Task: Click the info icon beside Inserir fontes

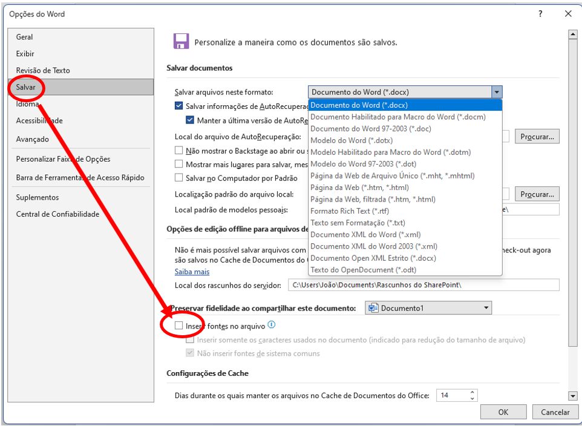Action: pyautogui.click(x=271, y=325)
